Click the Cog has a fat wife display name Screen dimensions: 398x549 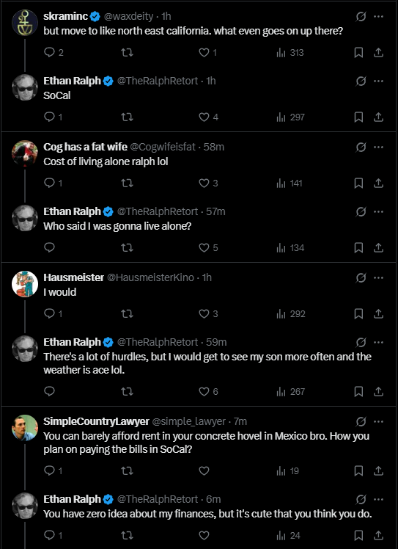point(85,147)
